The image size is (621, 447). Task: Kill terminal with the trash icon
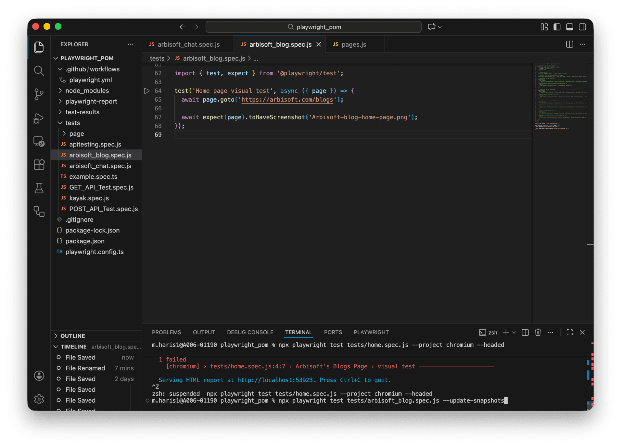[x=538, y=332]
